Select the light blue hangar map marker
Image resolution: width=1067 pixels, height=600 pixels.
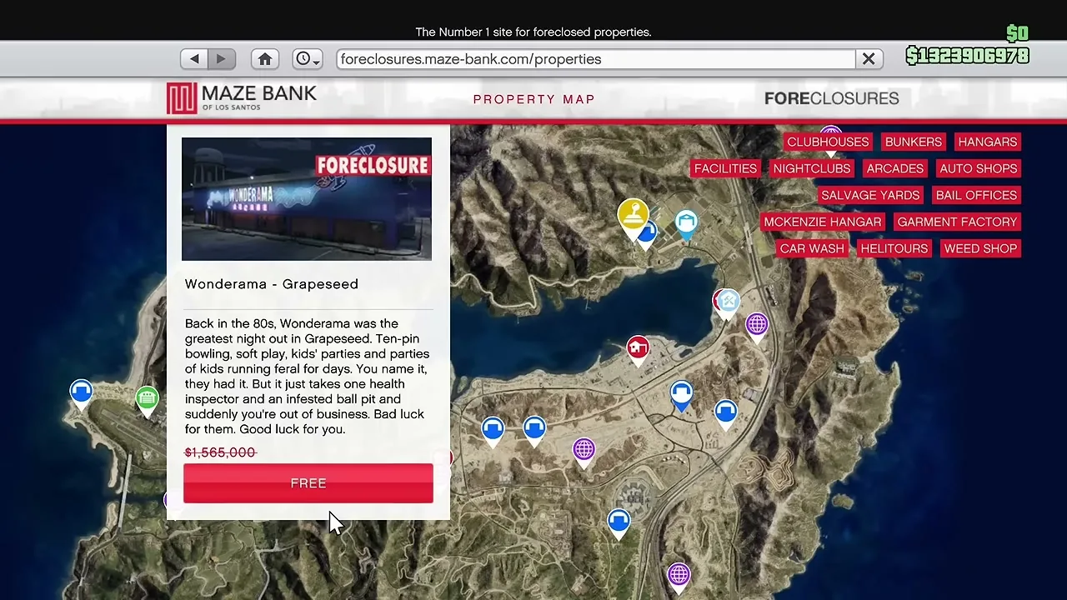(686, 225)
